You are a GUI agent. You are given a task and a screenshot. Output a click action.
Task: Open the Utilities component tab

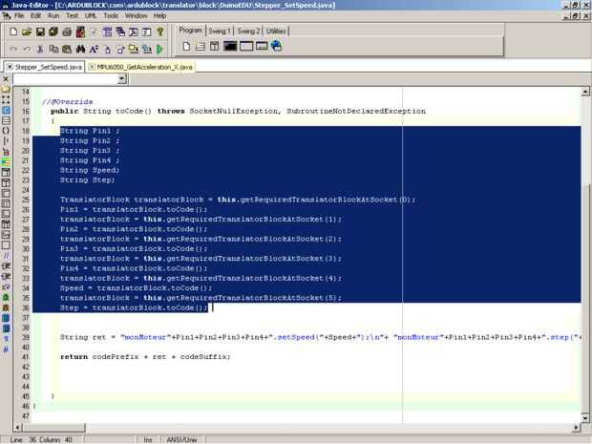coord(276,31)
